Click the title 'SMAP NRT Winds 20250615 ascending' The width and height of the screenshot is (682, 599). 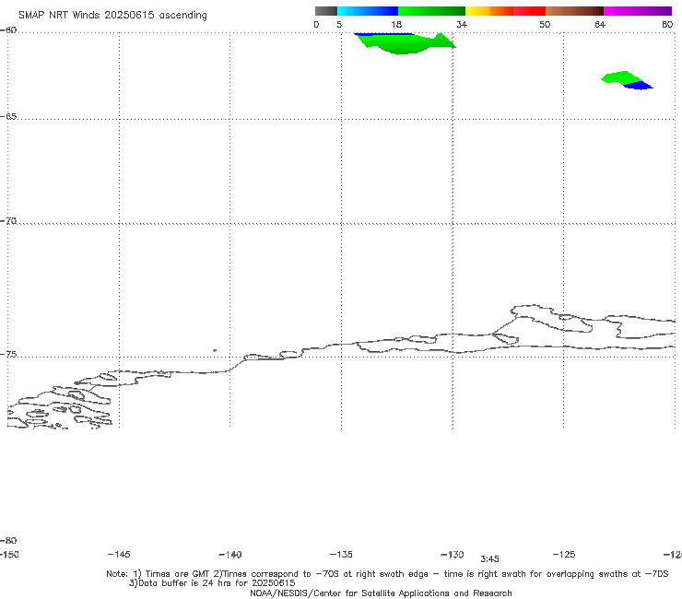[112, 16]
